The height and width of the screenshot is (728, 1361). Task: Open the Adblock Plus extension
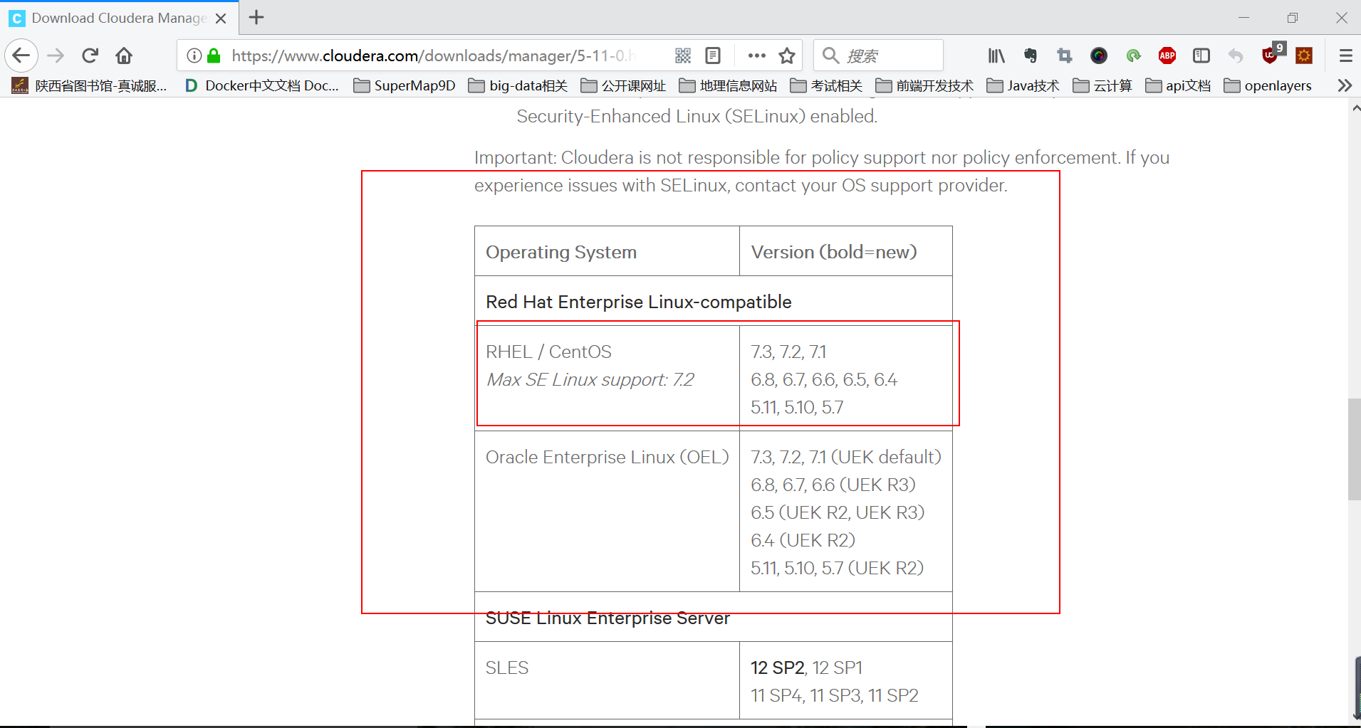pos(1167,56)
